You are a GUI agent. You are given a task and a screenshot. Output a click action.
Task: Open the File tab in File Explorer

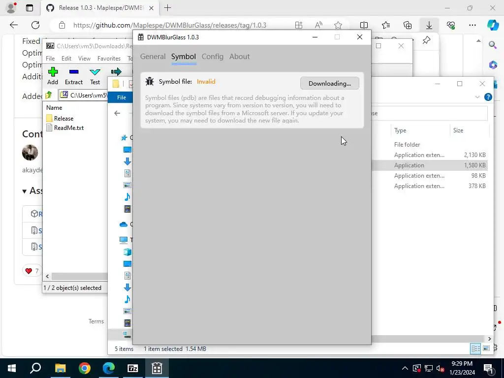pos(122,97)
